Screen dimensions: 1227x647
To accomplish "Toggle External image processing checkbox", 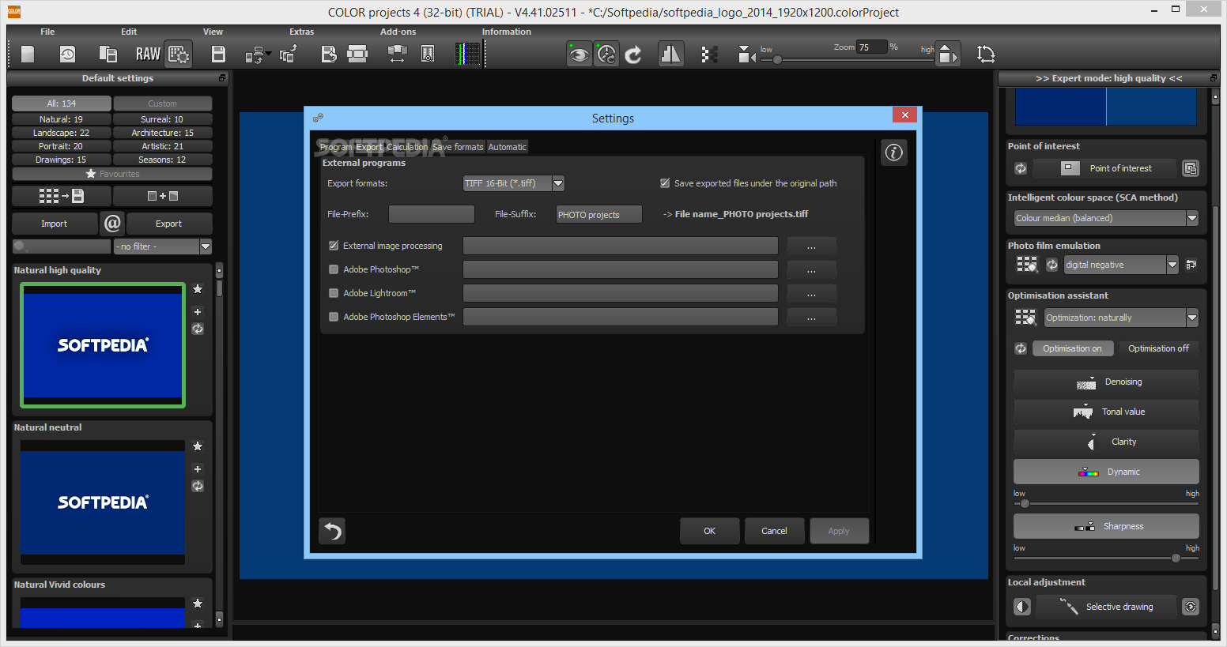I will pos(334,246).
